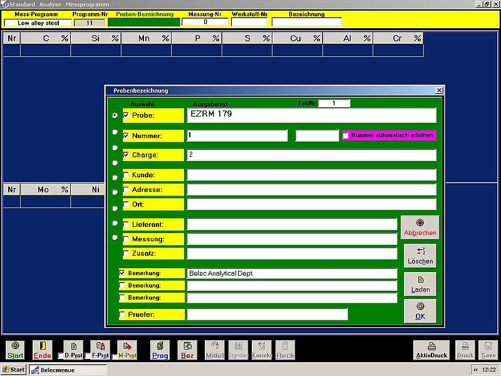Open the M-Prot protocol icon
The height and width of the screenshot is (376, 501).
(x=127, y=350)
